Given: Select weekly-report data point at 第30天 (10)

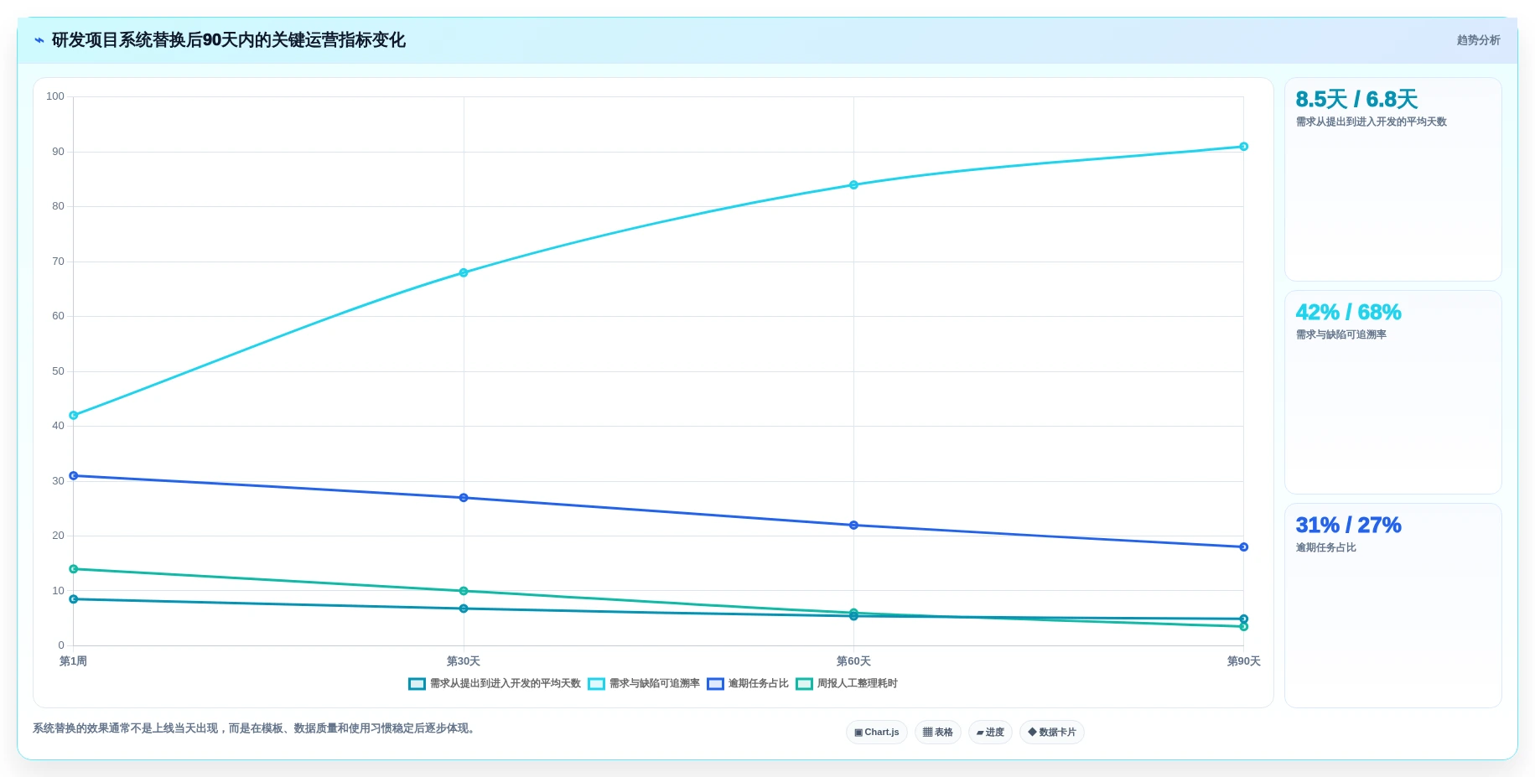Looking at the screenshot, I should [x=464, y=591].
